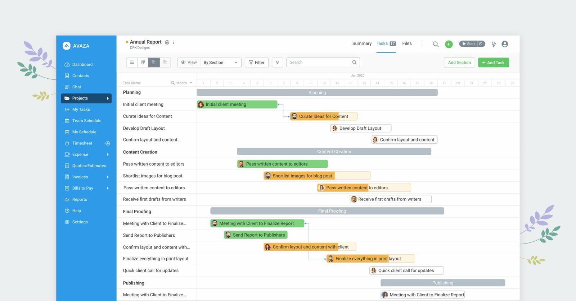
Task: Click the Add Section button
Action: pyautogui.click(x=459, y=62)
